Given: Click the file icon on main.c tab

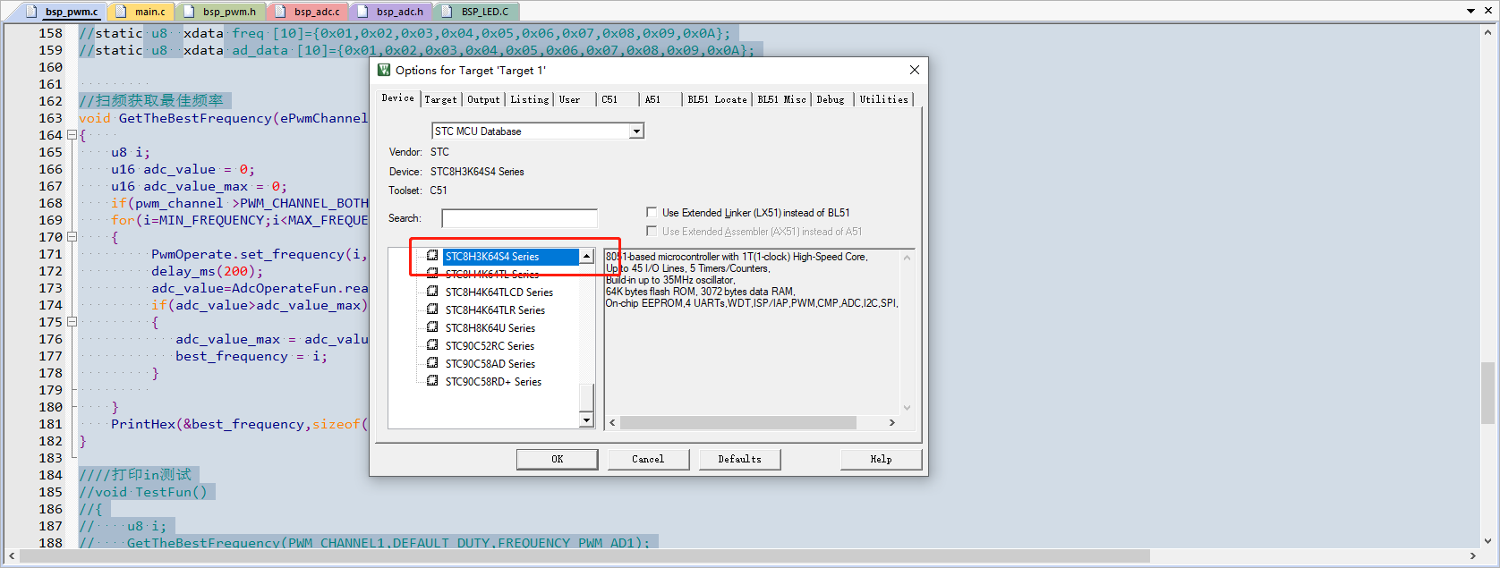Looking at the screenshot, I should 122,12.
